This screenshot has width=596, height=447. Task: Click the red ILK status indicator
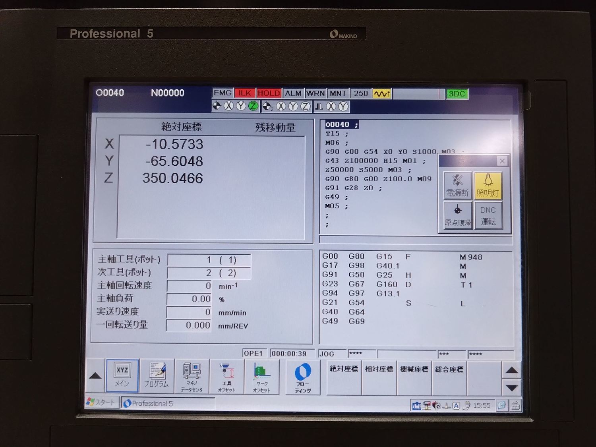click(x=245, y=93)
